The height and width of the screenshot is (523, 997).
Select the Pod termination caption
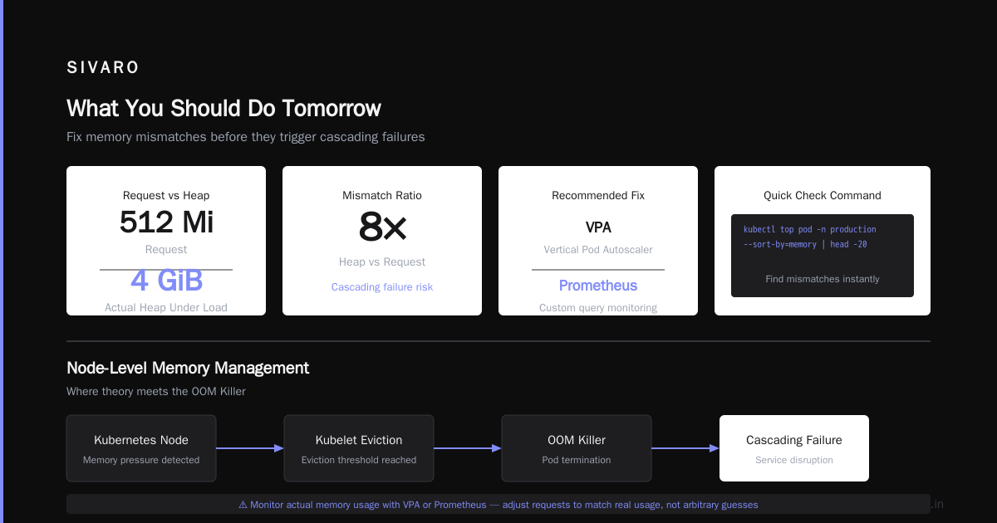pos(577,460)
